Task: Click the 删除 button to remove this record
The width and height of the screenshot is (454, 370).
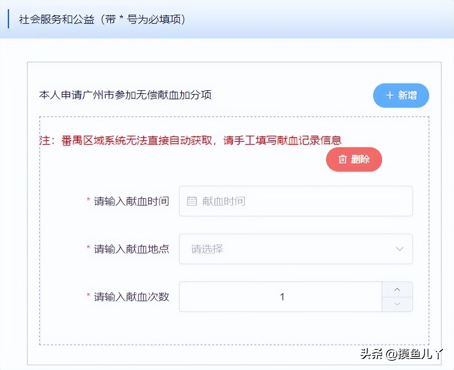Action: click(x=354, y=159)
